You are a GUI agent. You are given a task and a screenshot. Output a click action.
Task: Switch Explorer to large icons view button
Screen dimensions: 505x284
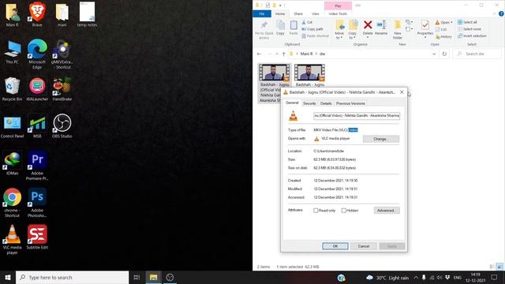[x=499, y=267]
